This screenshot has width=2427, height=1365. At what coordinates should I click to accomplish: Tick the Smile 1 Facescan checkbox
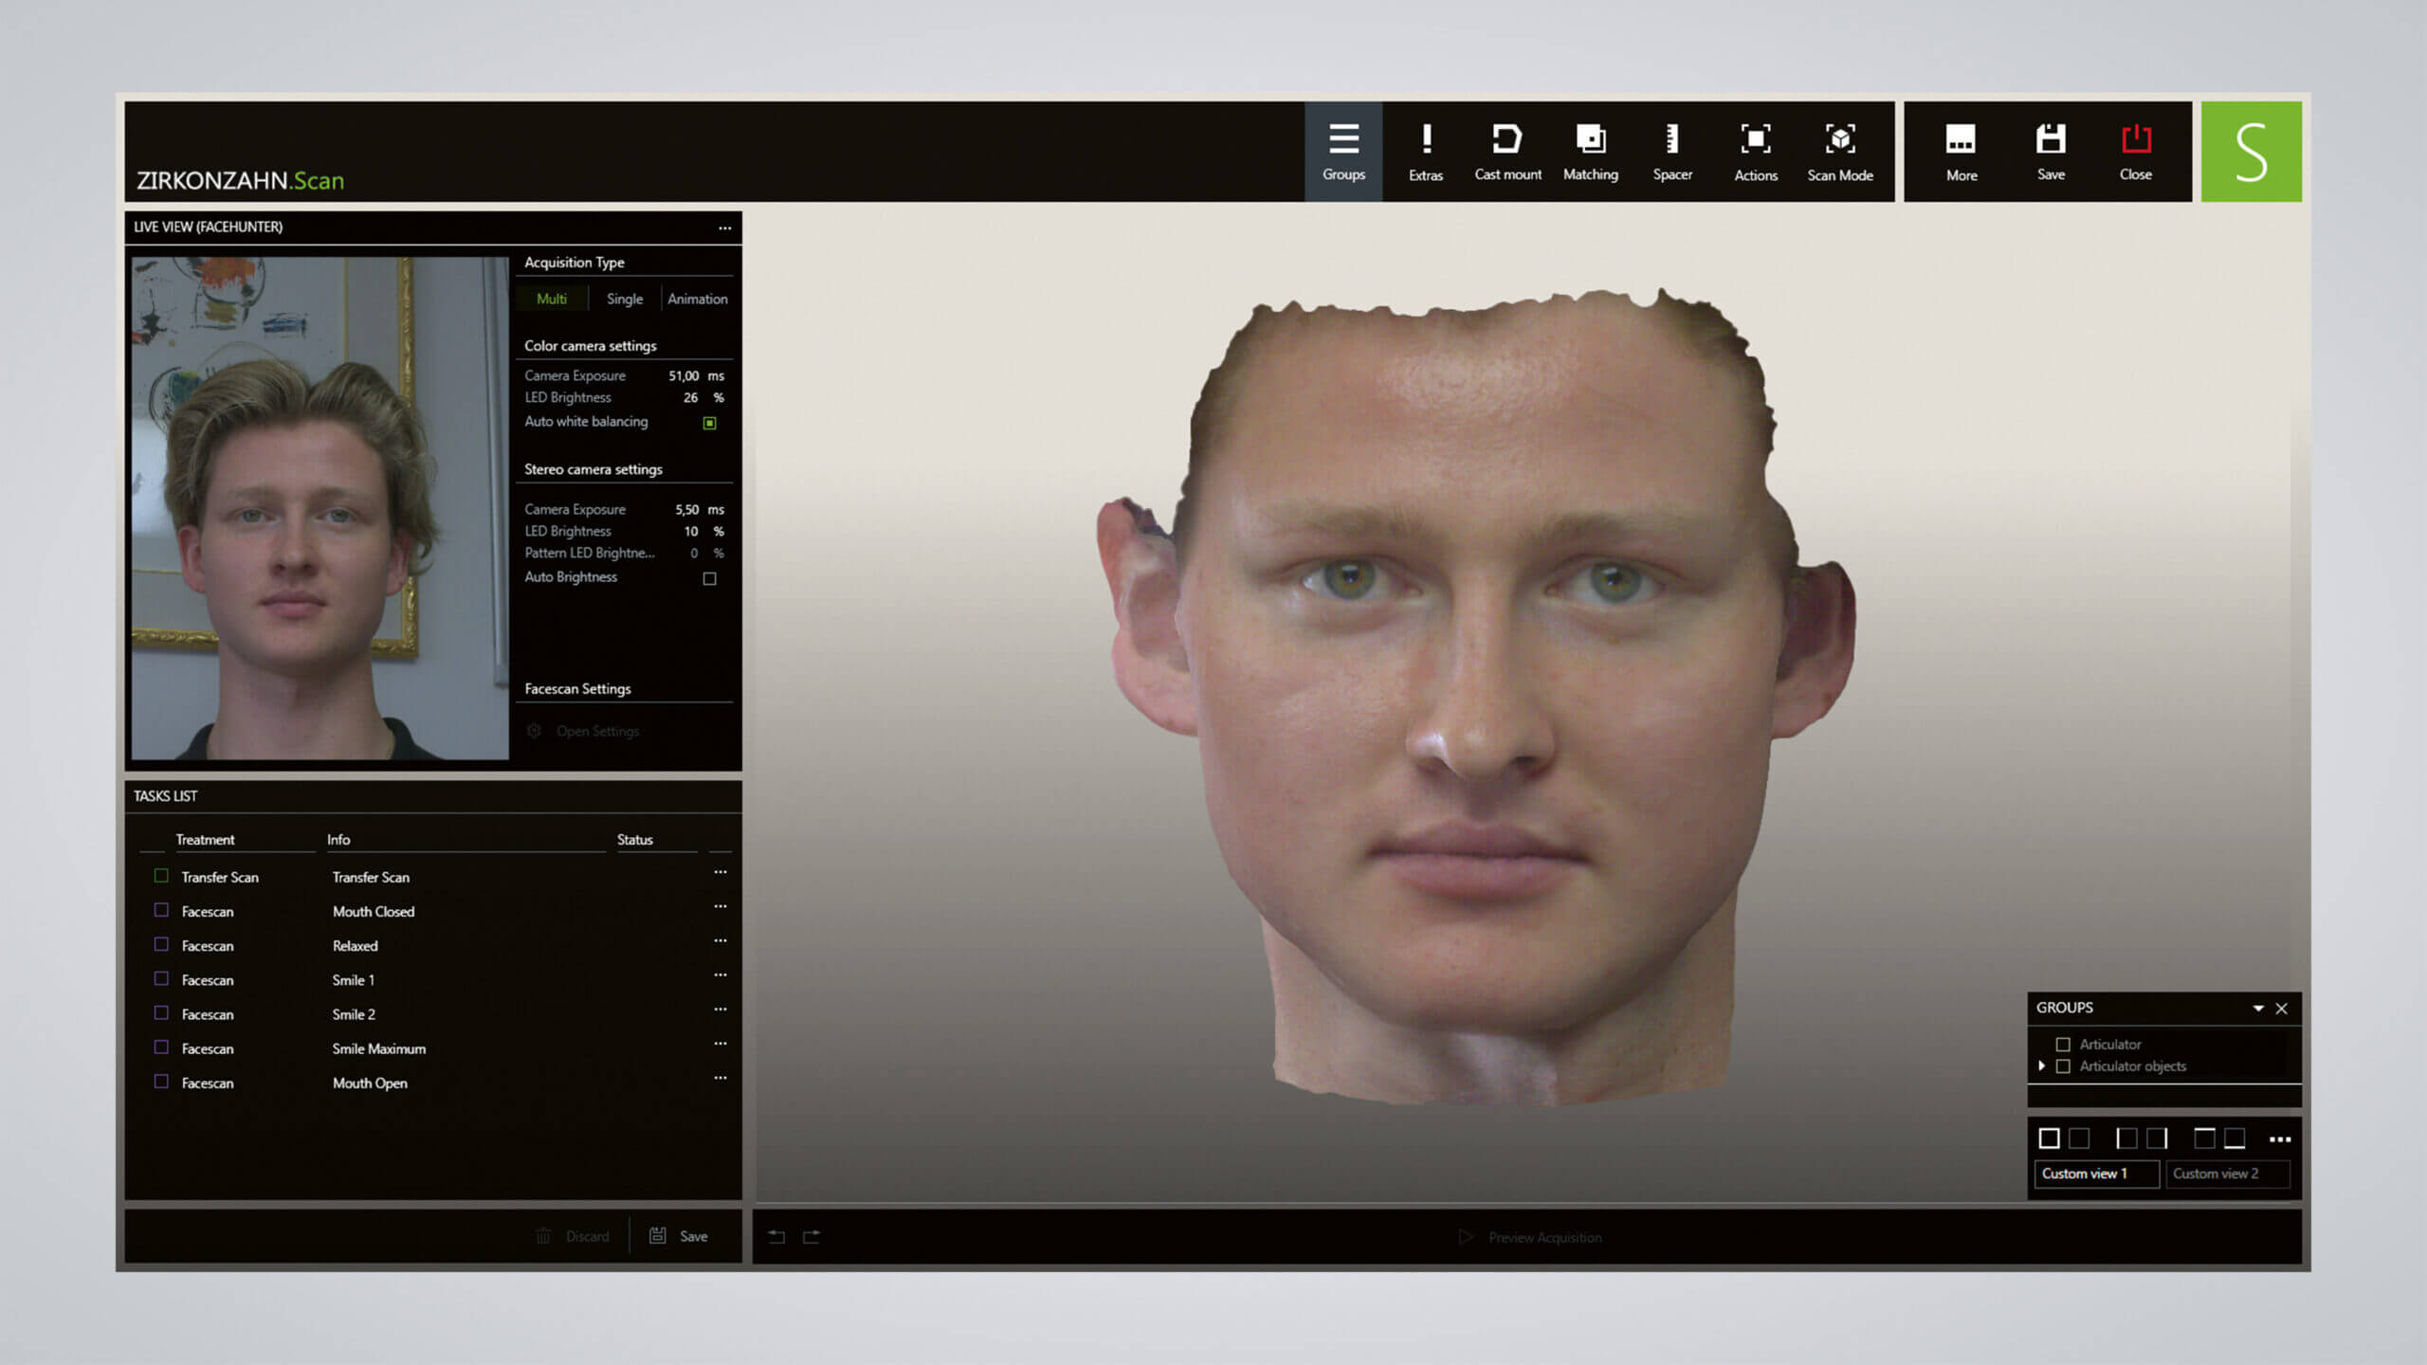(161, 978)
